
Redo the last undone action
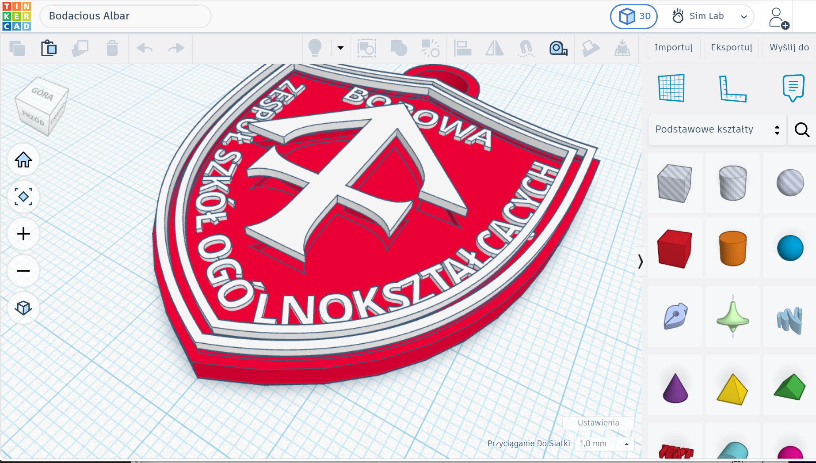pos(176,48)
